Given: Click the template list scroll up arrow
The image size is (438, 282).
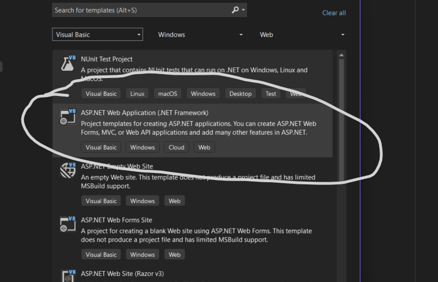Looking at the screenshot, I should point(341,55).
